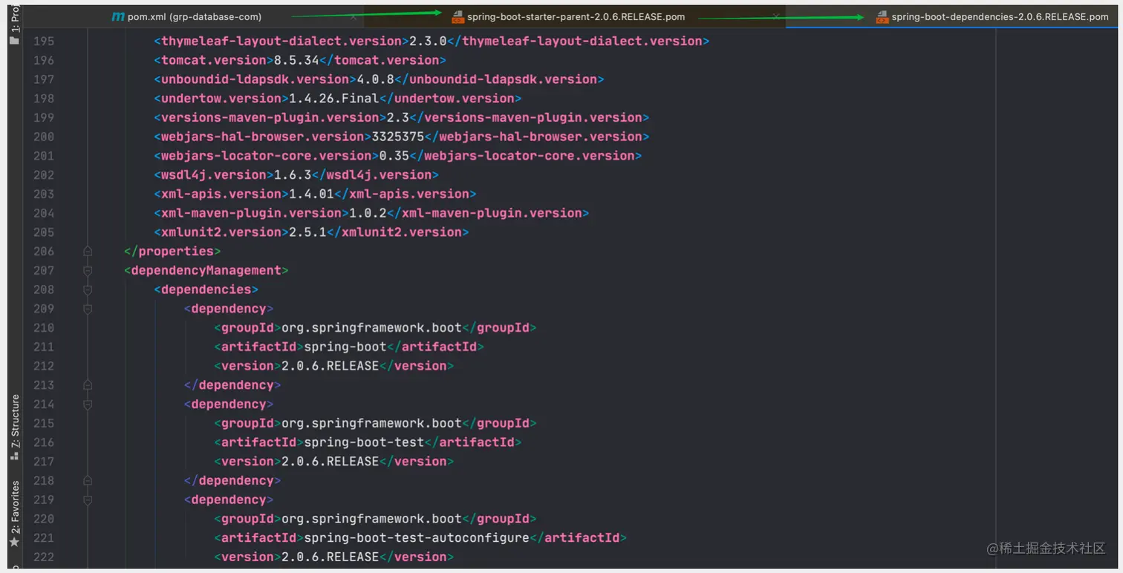Fold the dependency block starting on line 209
Viewport: 1123px width, 573px height.
click(x=88, y=309)
